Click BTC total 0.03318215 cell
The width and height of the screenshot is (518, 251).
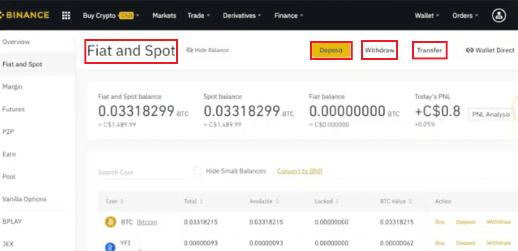tap(201, 222)
